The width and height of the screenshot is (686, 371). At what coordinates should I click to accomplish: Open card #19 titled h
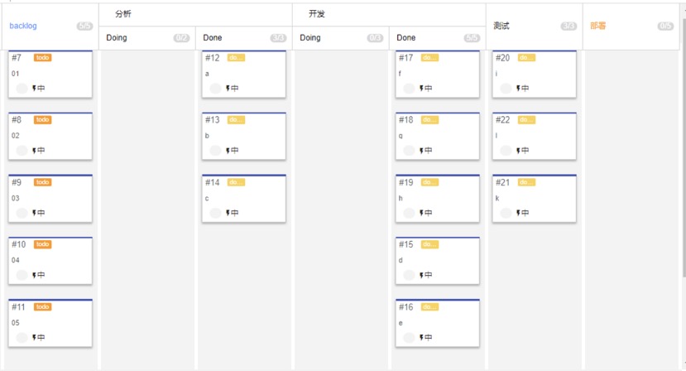437,199
